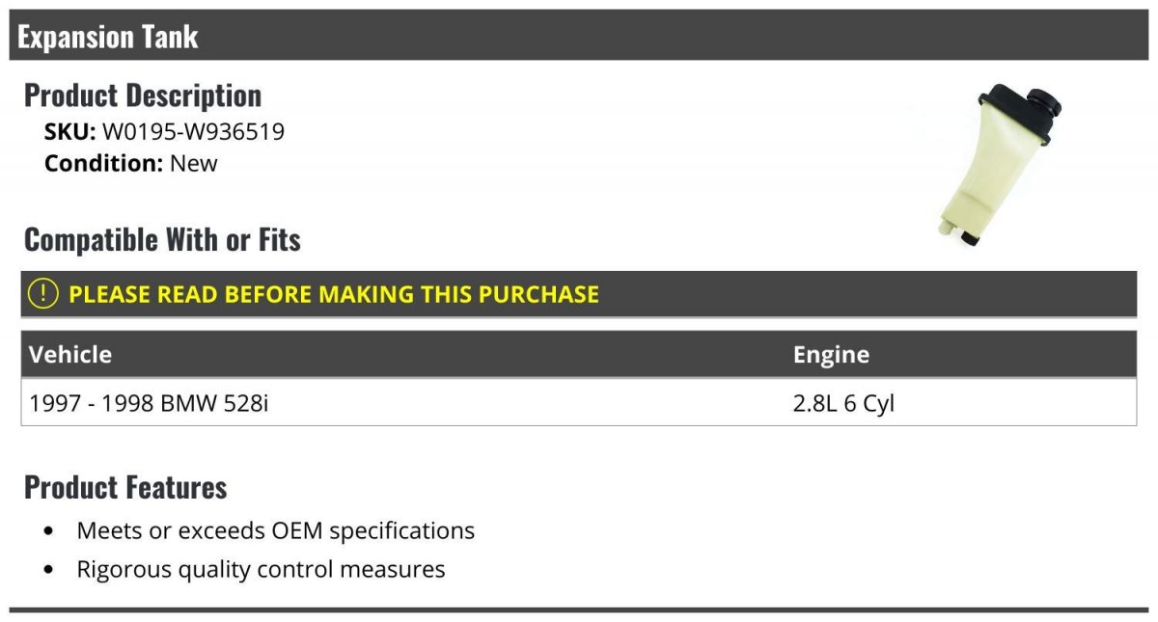Screen dimensions: 1158x622
Task: Click SKU number W0195-W936519
Action: pos(193,131)
